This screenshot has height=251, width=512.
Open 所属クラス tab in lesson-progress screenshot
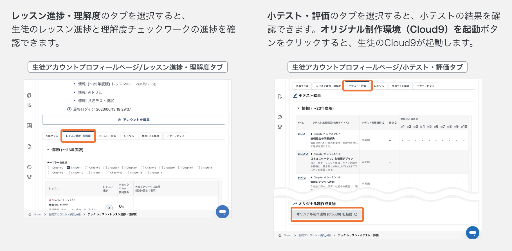click(52, 136)
